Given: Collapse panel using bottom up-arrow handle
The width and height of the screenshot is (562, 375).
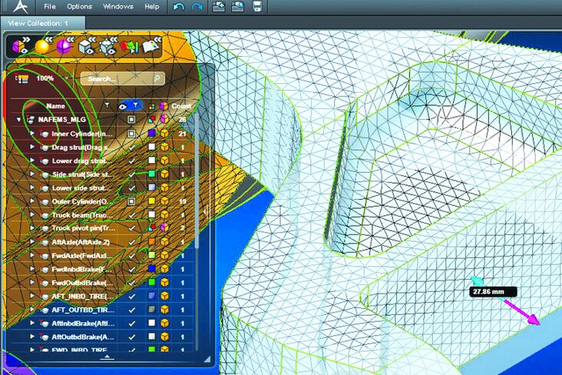Looking at the screenshot, I should (107, 357).
